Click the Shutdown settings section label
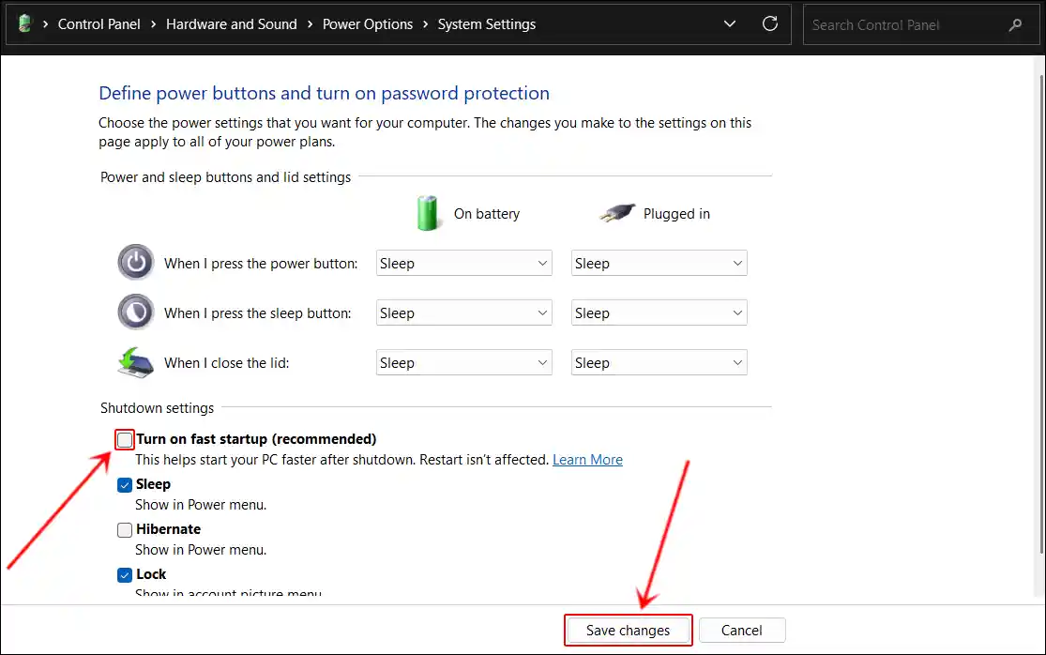This screenshot has width=1046, height=655. tap(157, 407)
